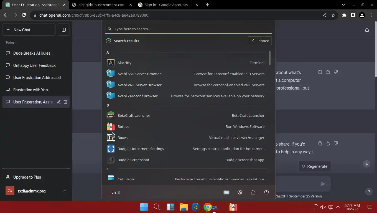Screen dimensions: 377x213
Task: Click New Chat button
Action: coord(29,30)
